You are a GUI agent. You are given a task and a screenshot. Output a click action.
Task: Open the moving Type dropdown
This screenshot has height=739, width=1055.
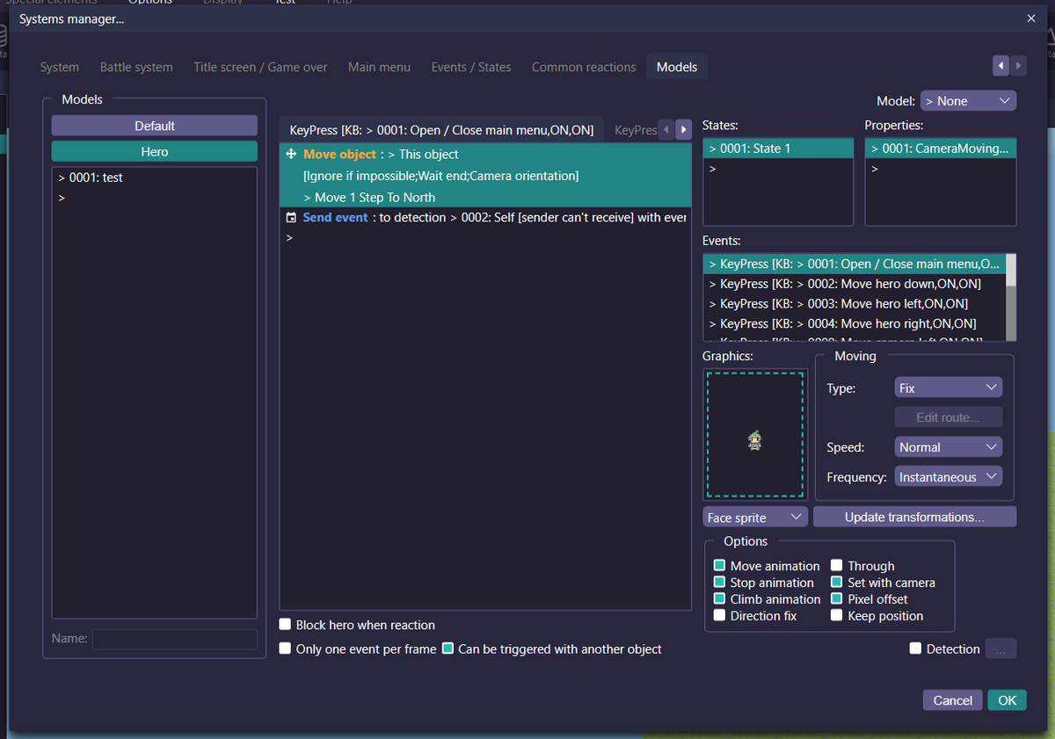pos(948,388)
